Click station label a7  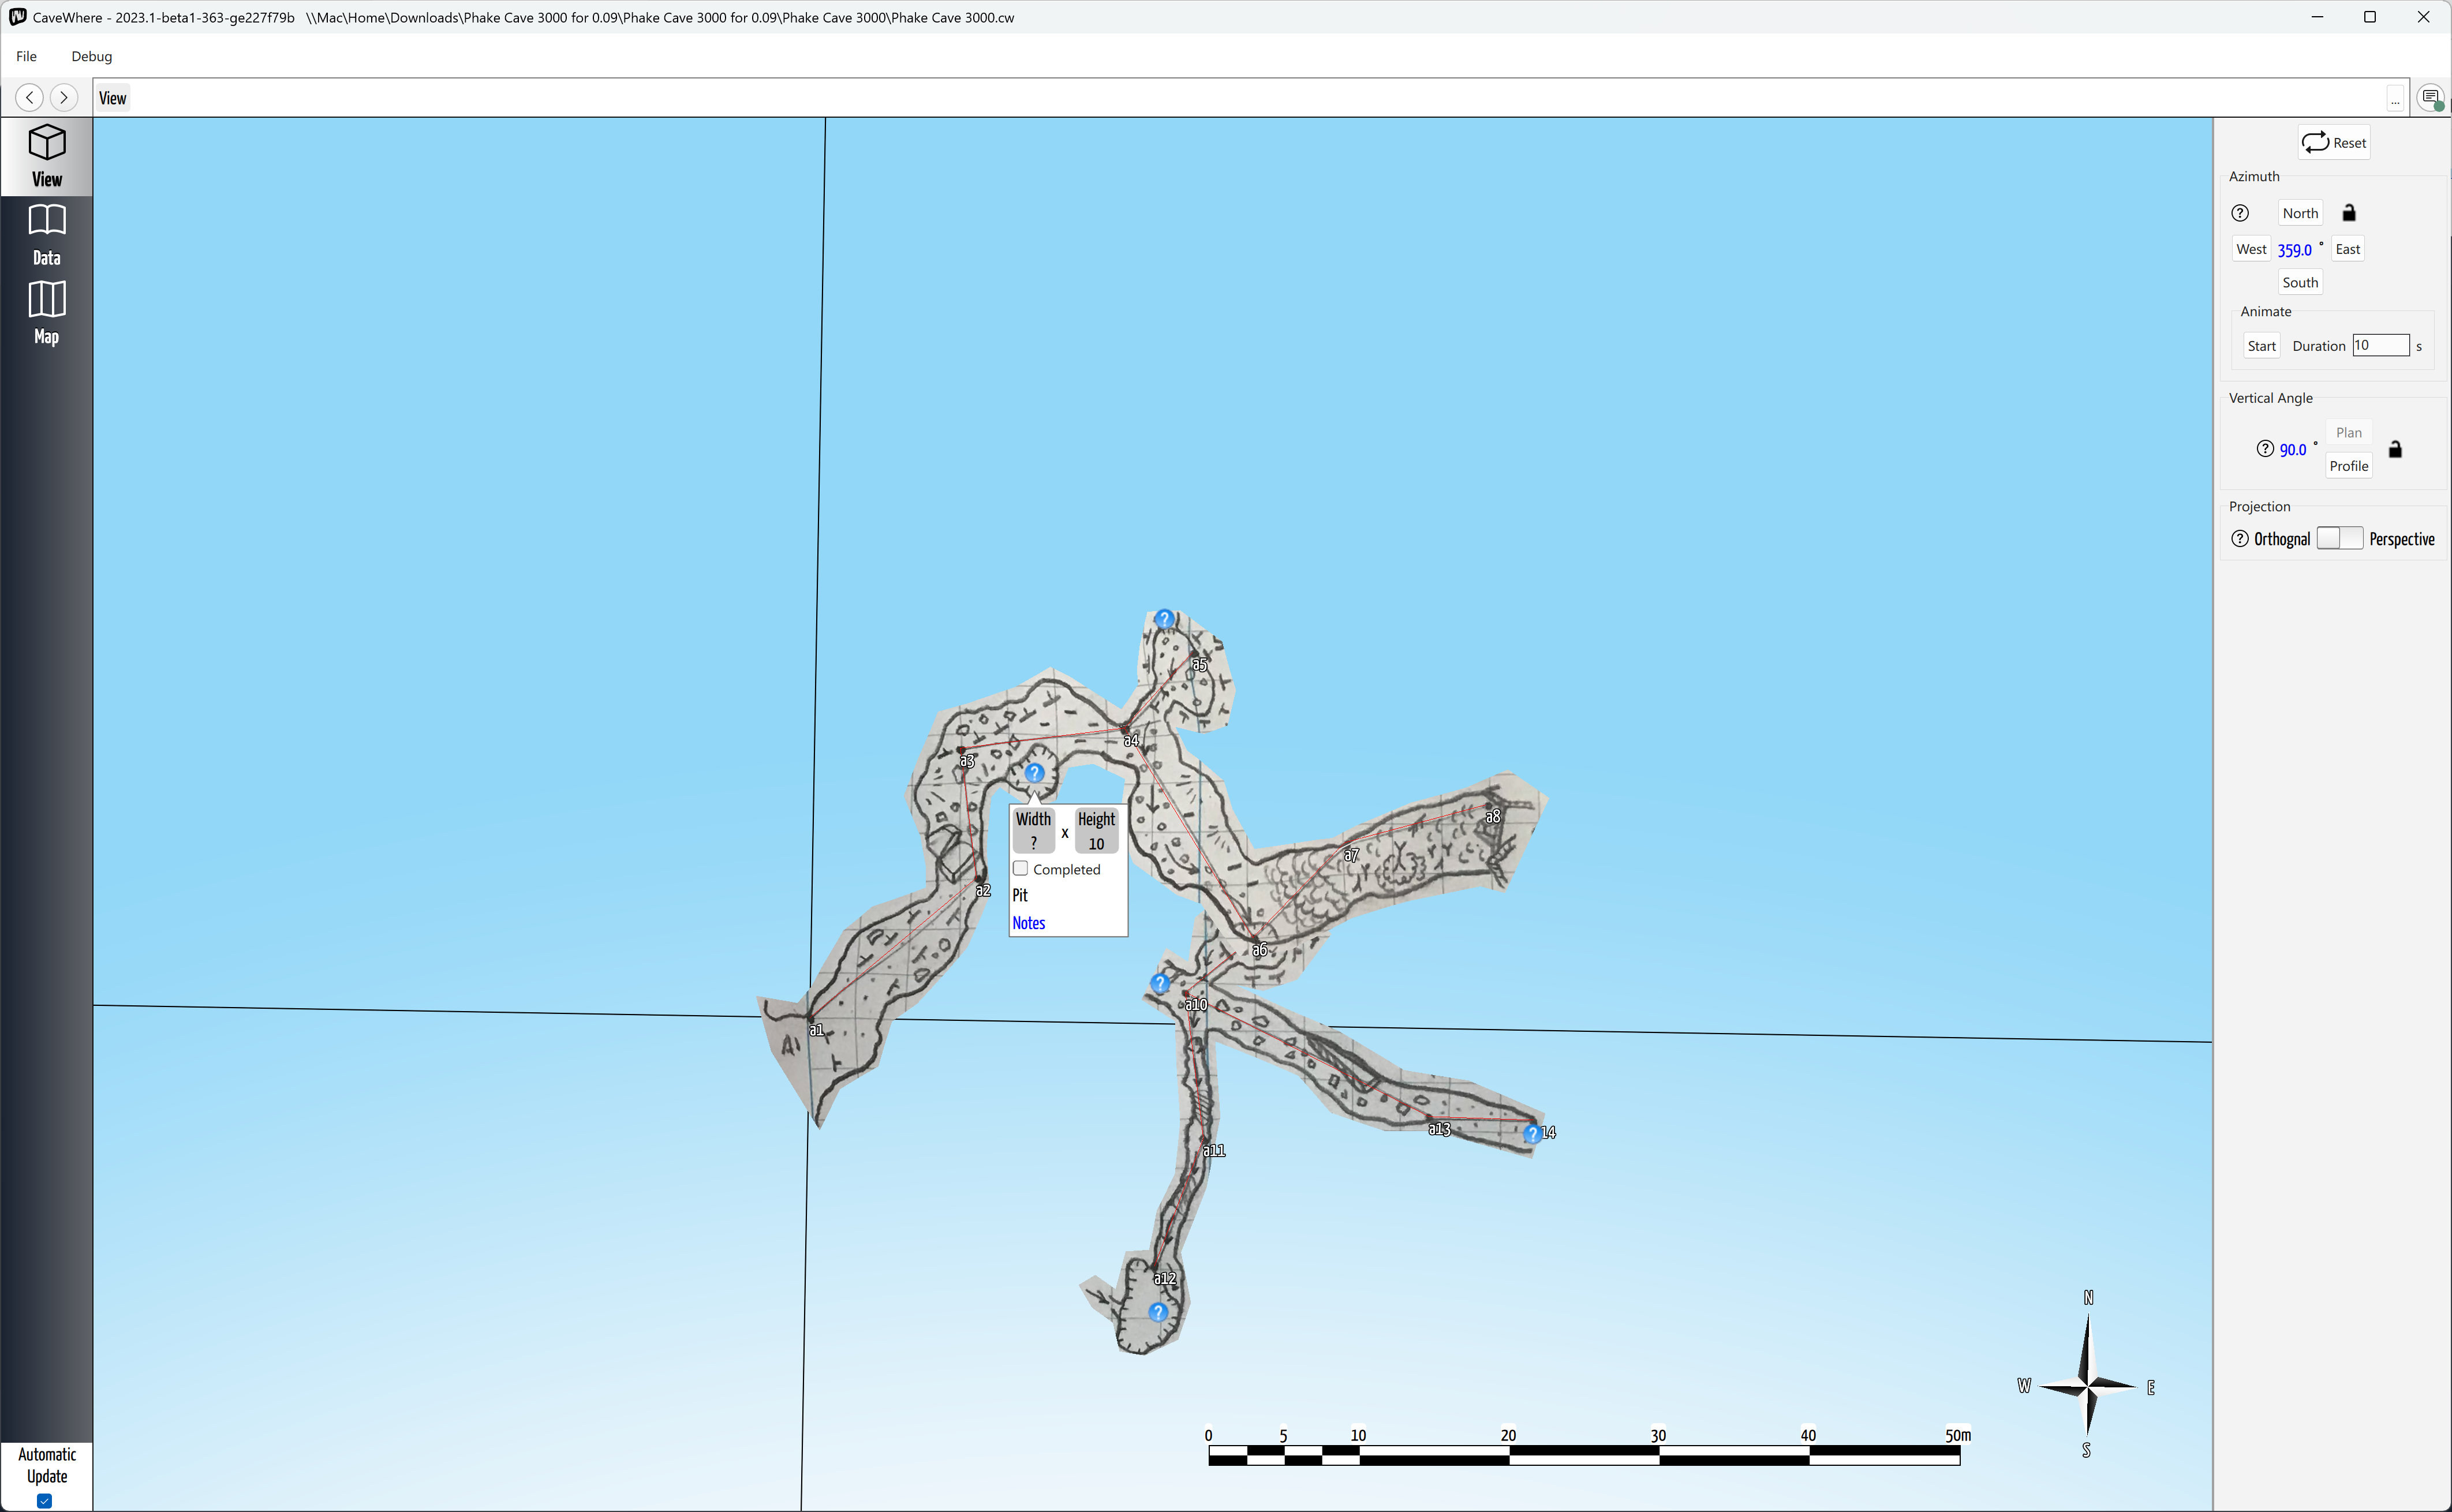(x=1351, y=855)
